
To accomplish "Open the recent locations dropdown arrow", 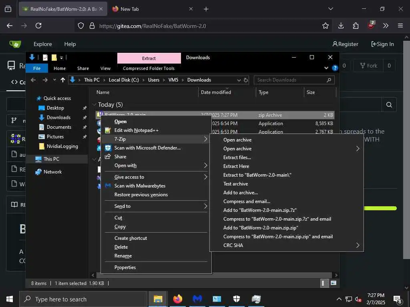I will 54,80.
